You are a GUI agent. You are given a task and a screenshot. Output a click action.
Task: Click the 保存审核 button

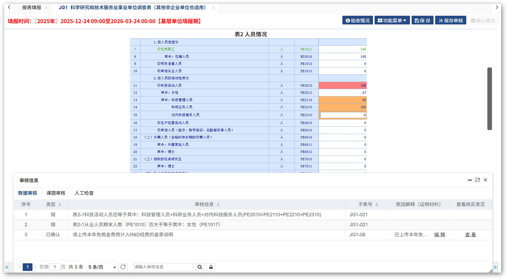[x=450, y=20]
